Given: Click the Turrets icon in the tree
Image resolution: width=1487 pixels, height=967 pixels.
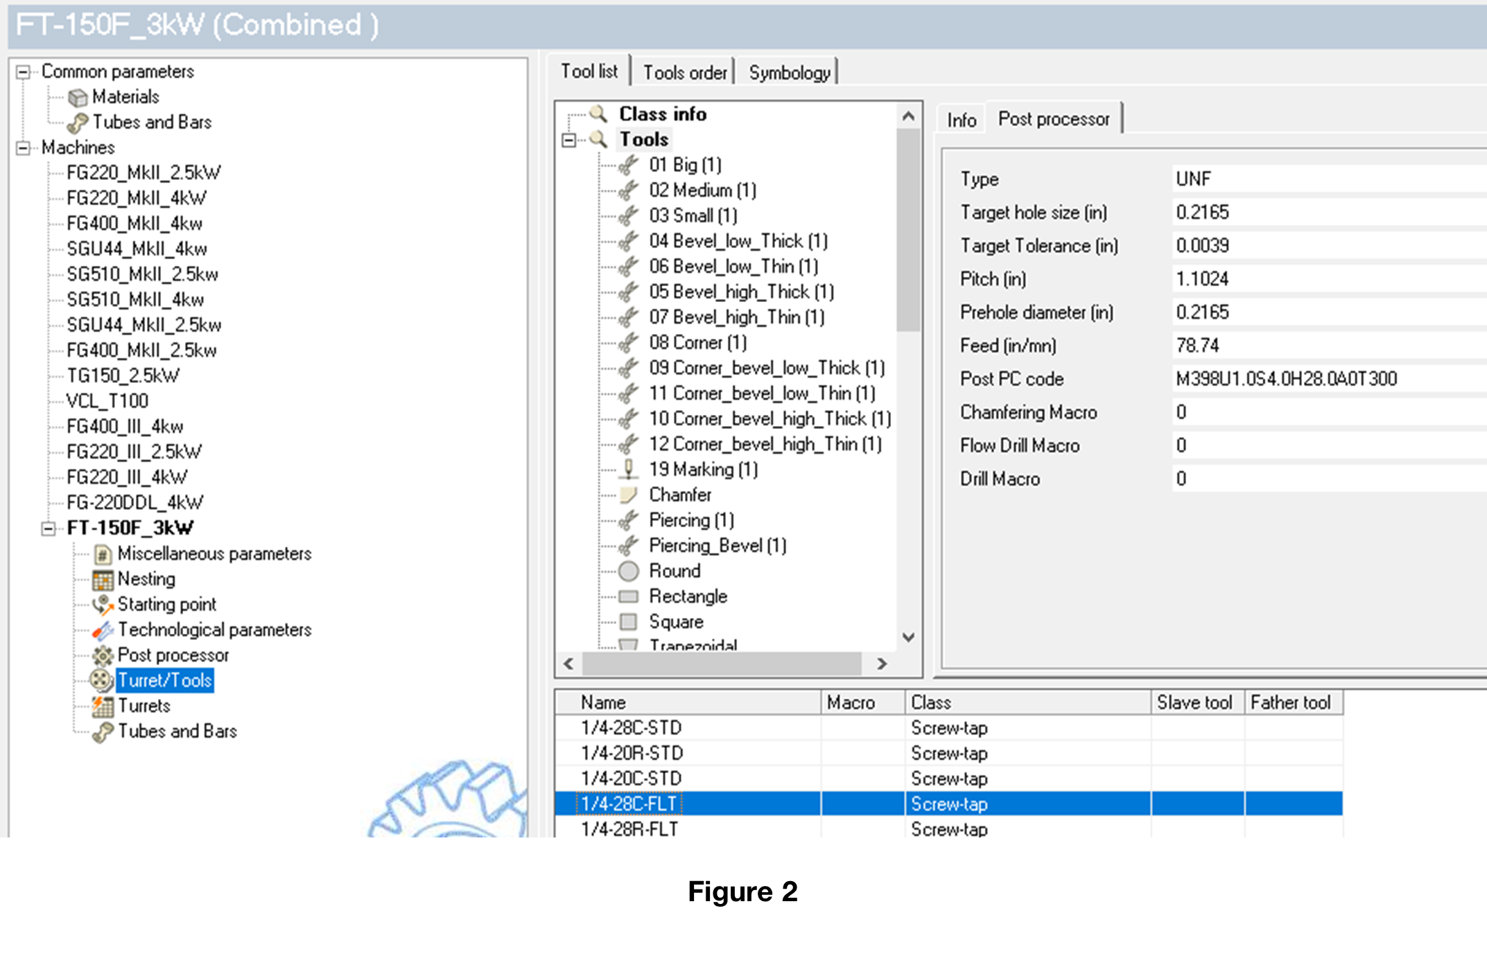Looking at the screenshot, I should click(103, 706).
